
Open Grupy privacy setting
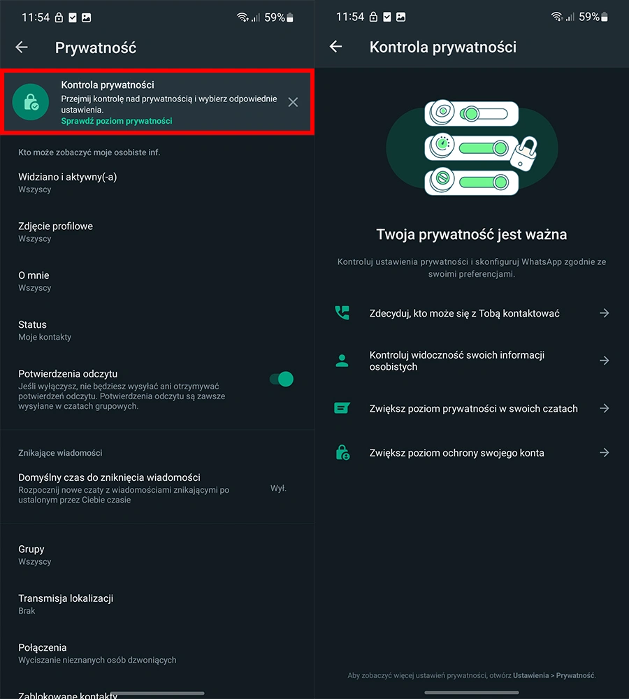[x=157, y=555]
